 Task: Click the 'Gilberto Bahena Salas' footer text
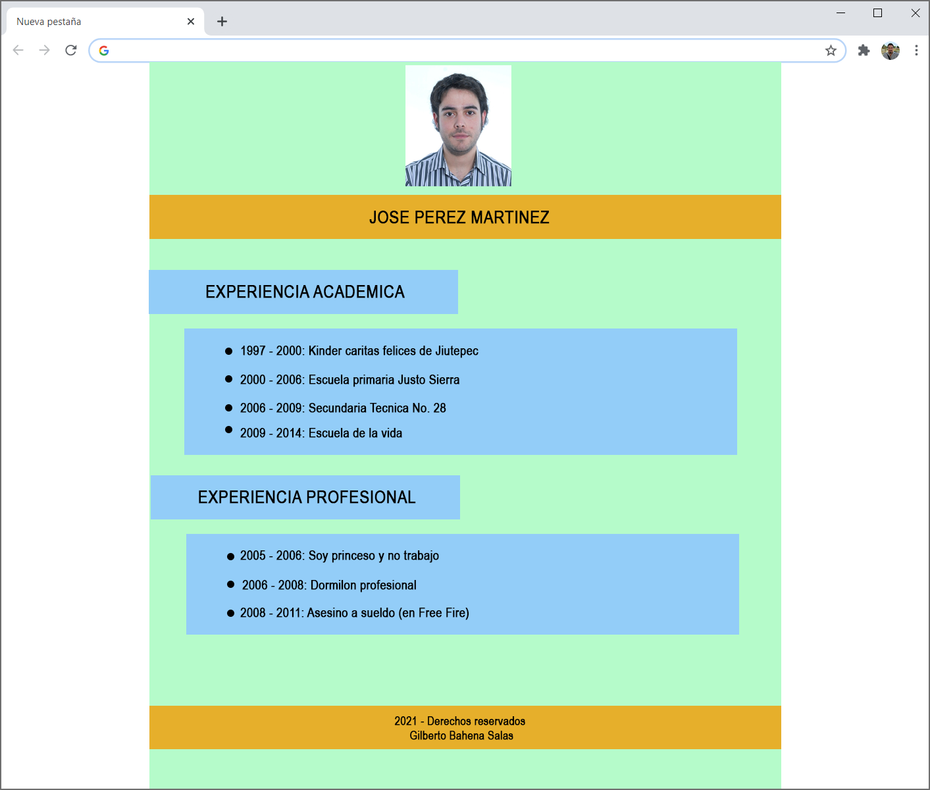460,735
